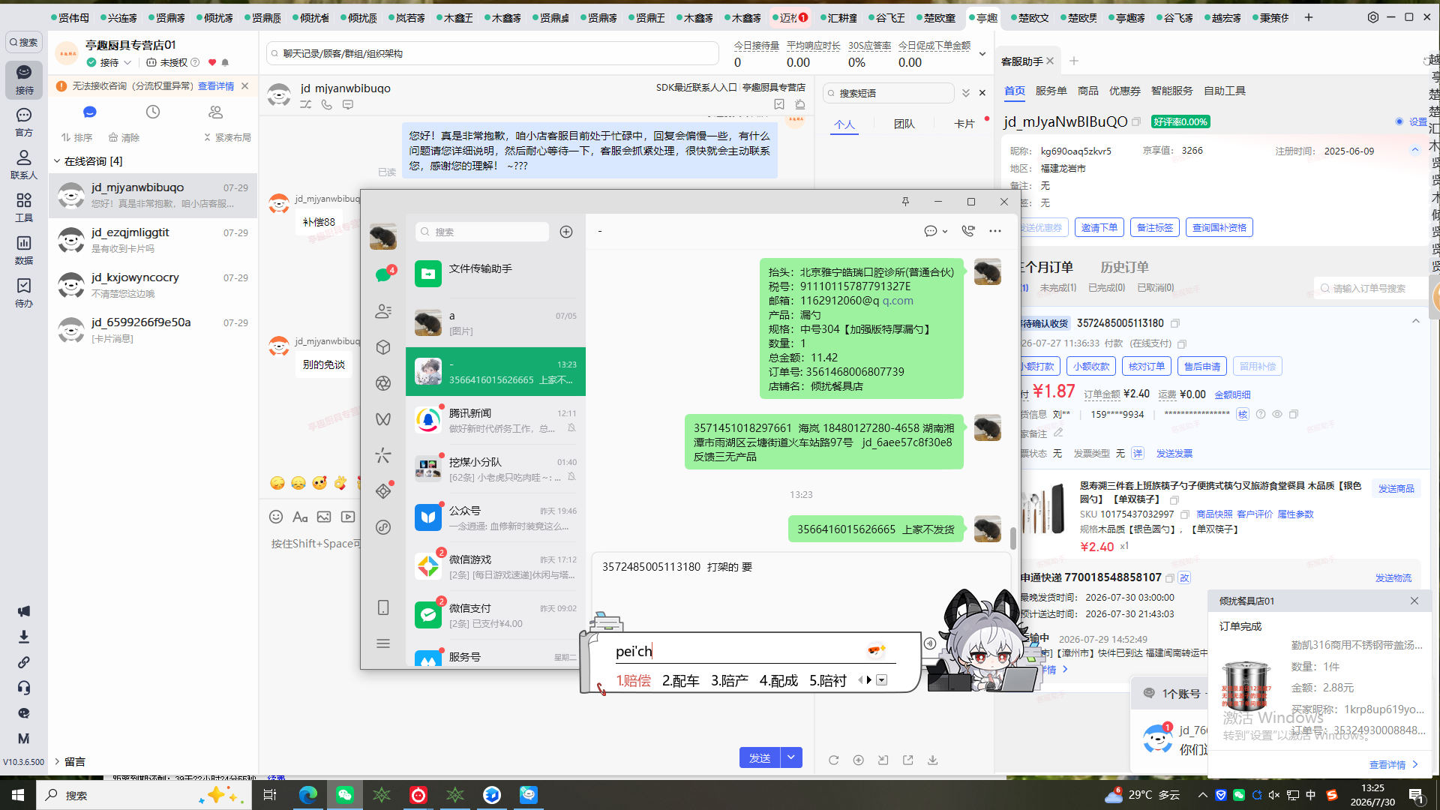Switch to the 优惠券 tab
The image size is (1440, 810).
1124,91
